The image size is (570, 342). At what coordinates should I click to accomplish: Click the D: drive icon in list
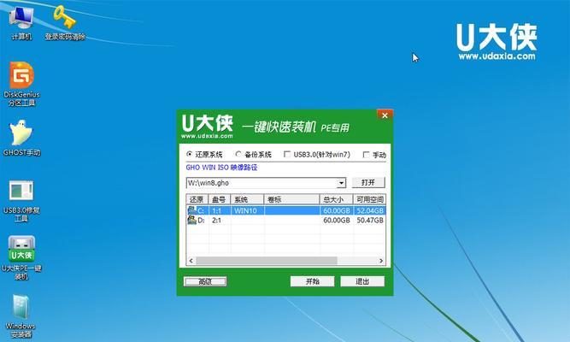pos(192,220)
